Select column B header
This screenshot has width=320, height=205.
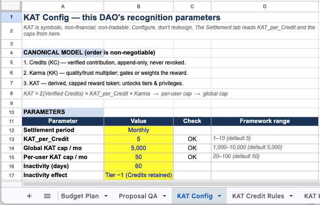[x=138, y=6]
